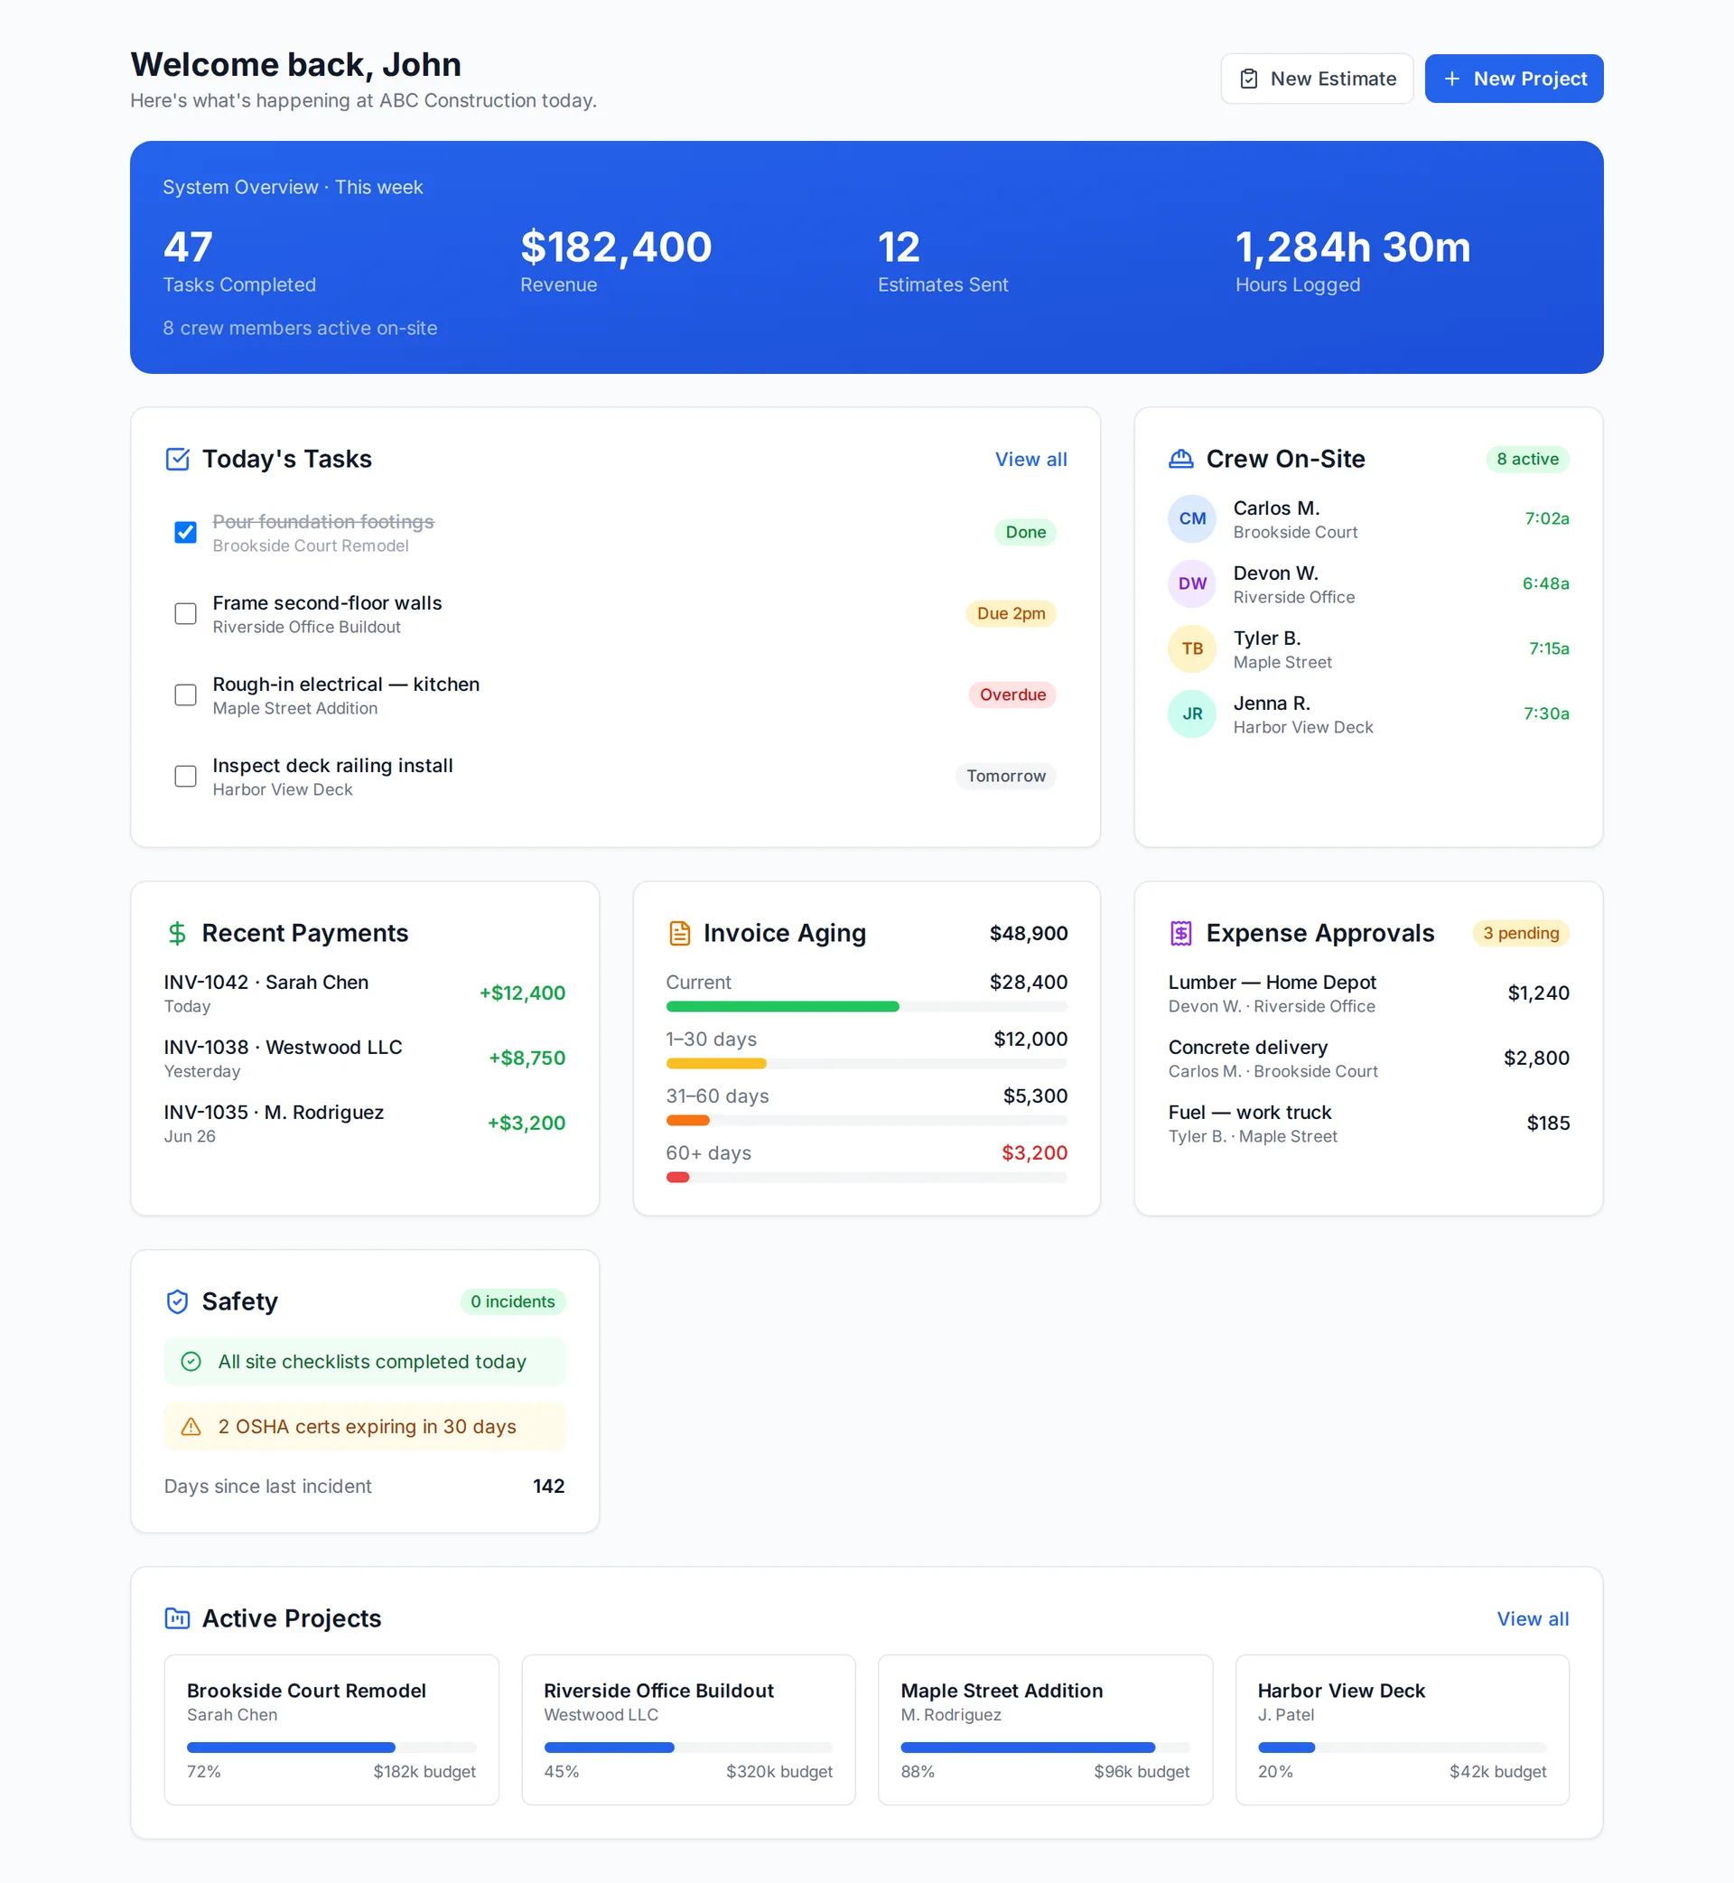Click the plus icon in New Project
This screenshot has height=1883, width=1734.
1451,79
